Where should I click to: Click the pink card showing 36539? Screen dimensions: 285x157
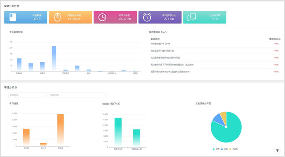coord(115,17)
